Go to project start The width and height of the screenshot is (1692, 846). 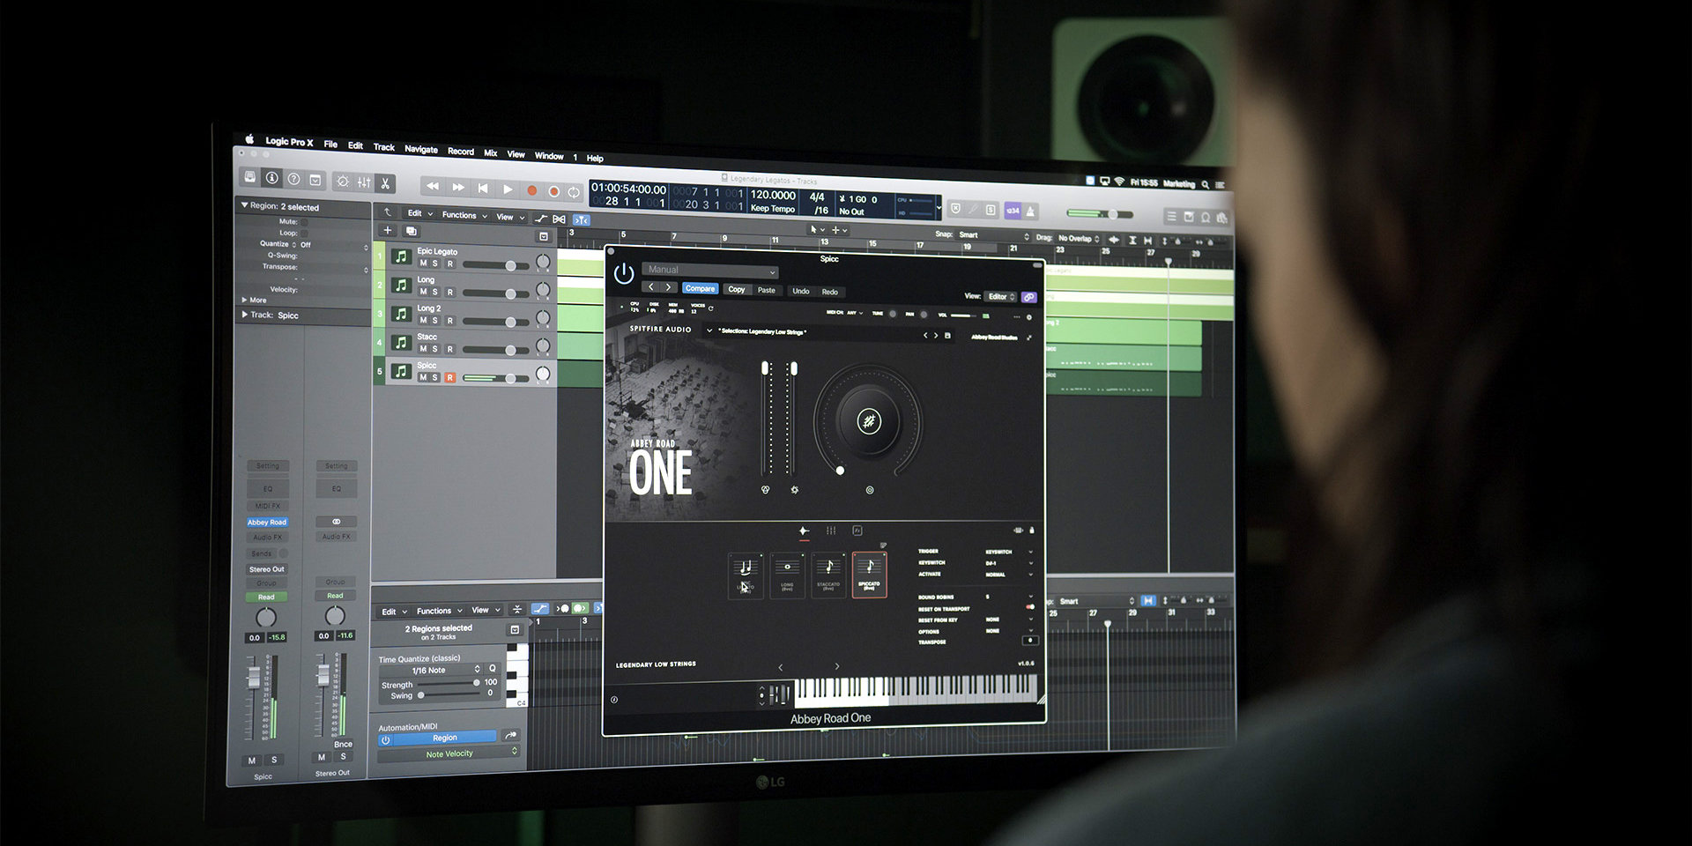point(482,188)
